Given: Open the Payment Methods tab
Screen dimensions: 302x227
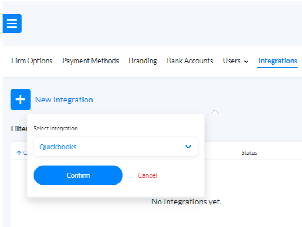Looking at the screenshot, I should tap(90, 61).
